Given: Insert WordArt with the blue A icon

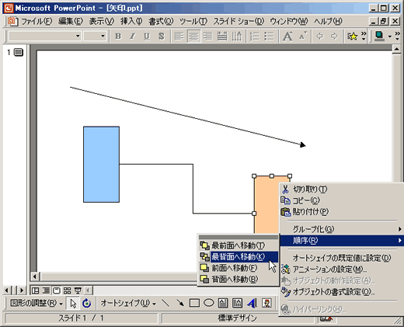Looking at the screenshot, I should pos(252,303).
